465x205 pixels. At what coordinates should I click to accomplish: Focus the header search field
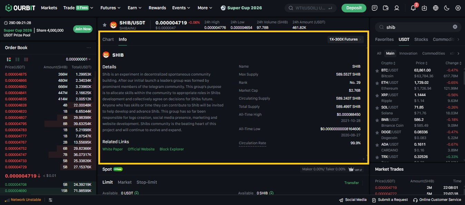click(x=310, y=8)
